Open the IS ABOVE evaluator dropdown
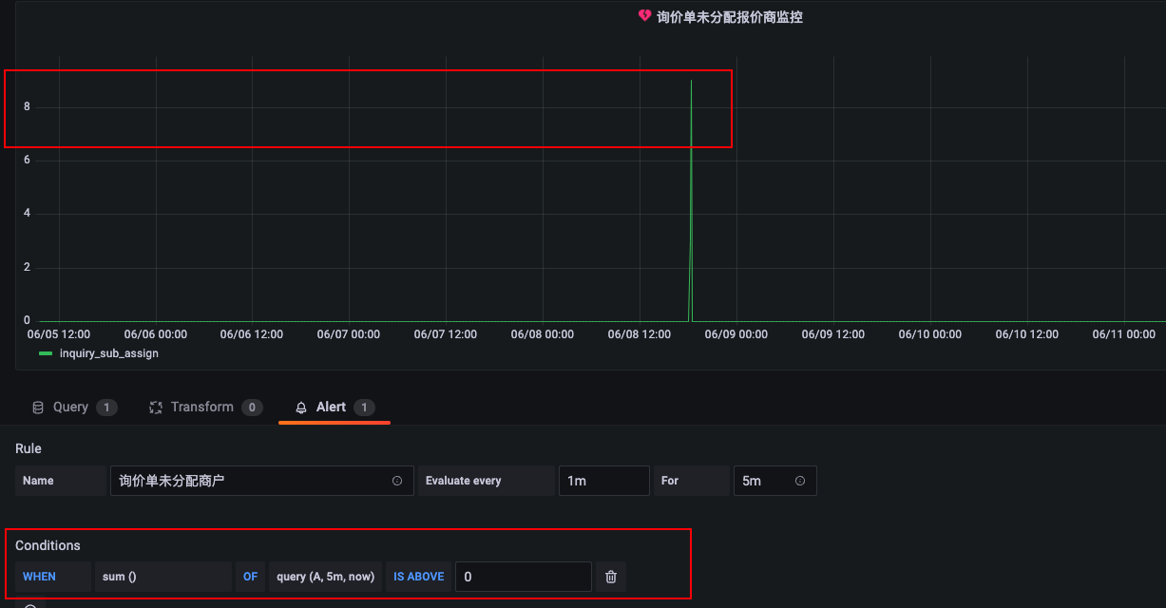The image size is (1166, 608). (419, 577)
